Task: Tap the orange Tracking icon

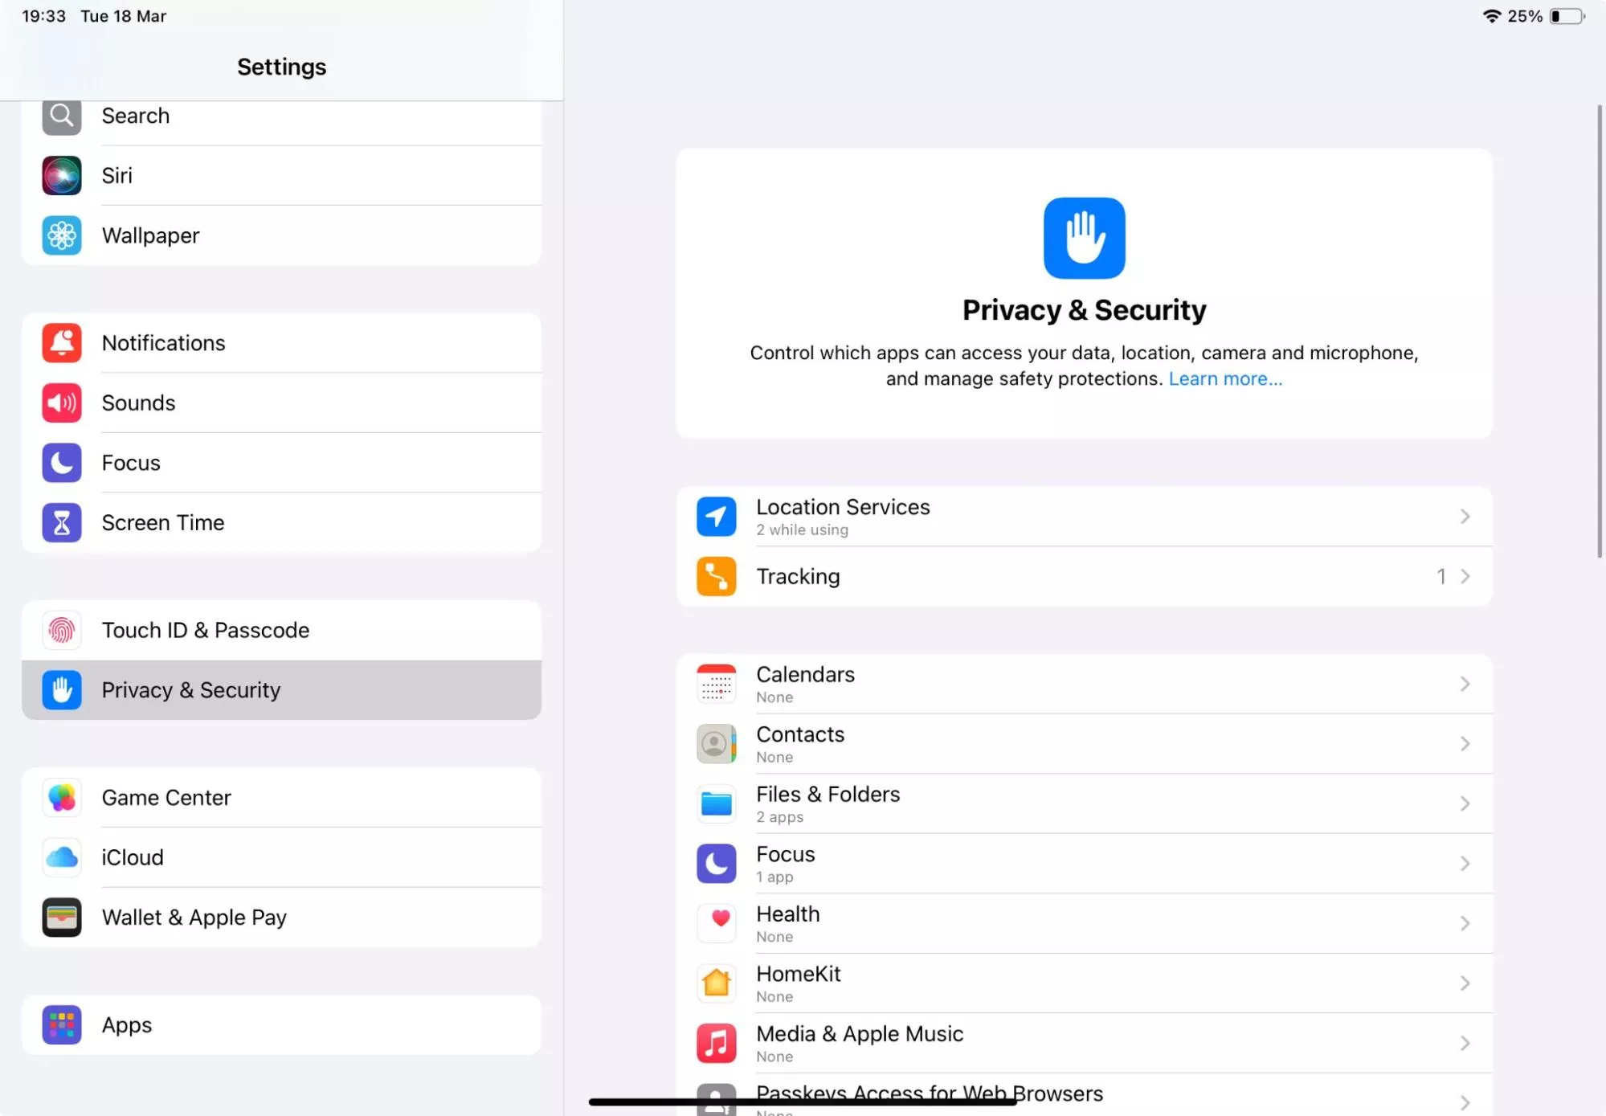Action: tap(717, 577)
